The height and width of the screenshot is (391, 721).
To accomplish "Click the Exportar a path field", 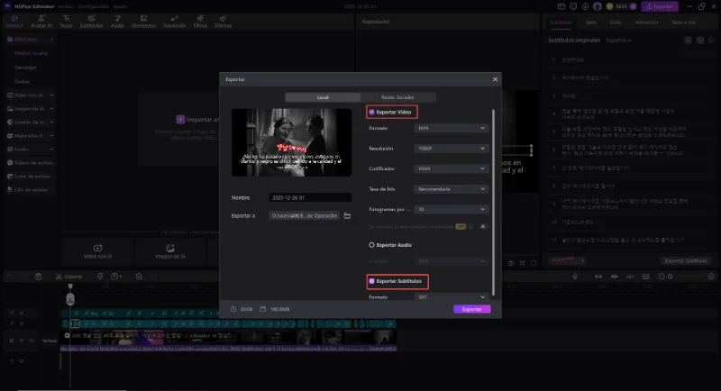I will pyautogui.click(x=305, y=215).
